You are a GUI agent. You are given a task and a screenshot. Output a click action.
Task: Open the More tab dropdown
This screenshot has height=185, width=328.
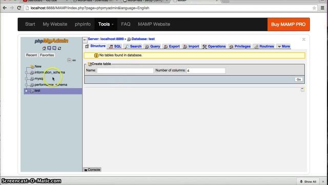point(283,46)
